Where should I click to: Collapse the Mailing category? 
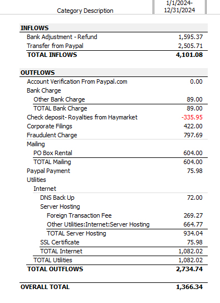36,144
